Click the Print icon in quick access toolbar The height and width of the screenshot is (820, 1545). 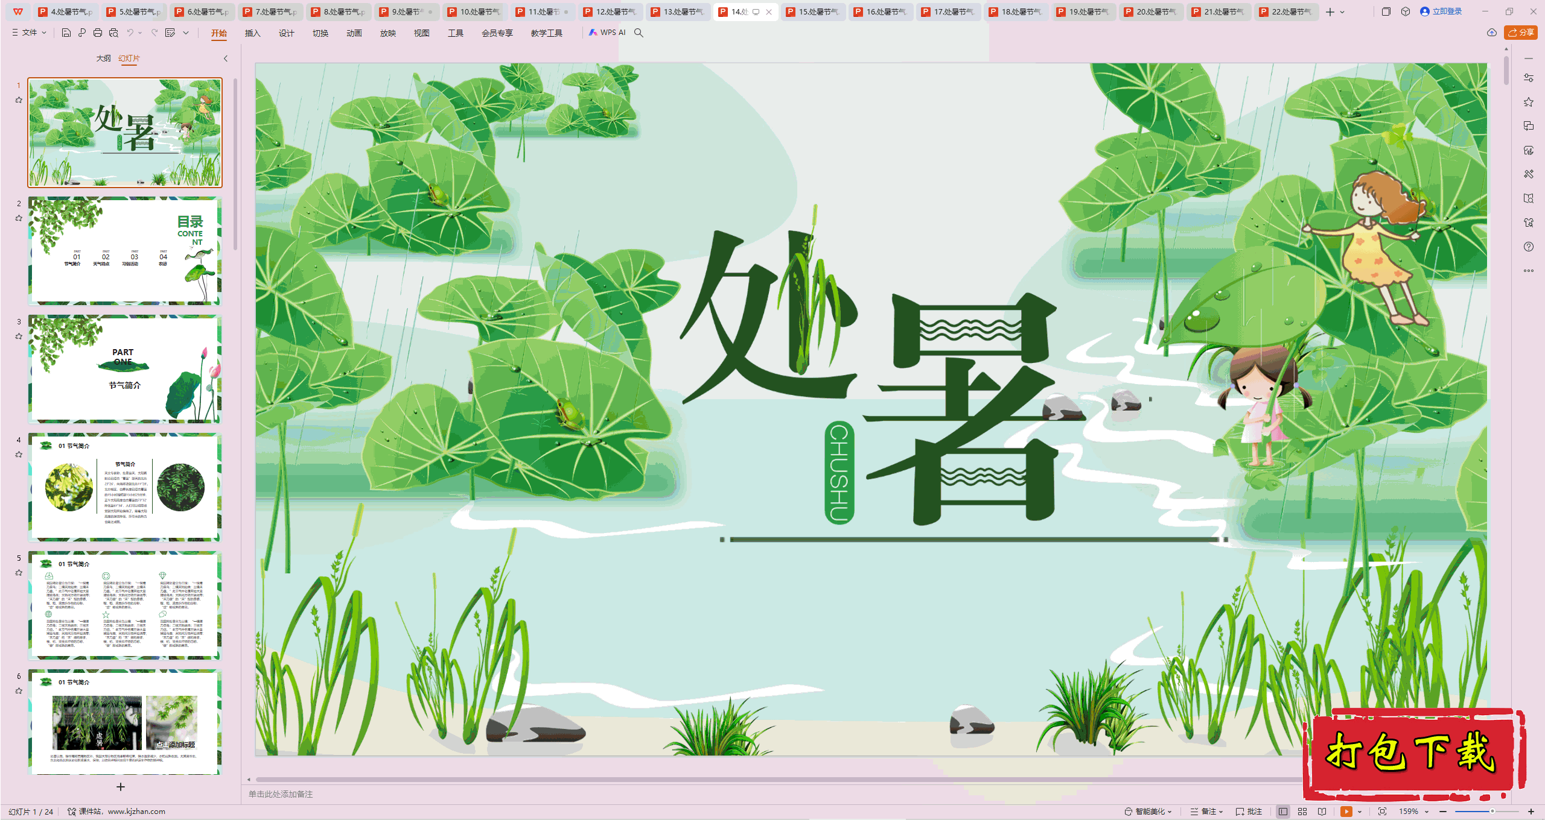98,33
